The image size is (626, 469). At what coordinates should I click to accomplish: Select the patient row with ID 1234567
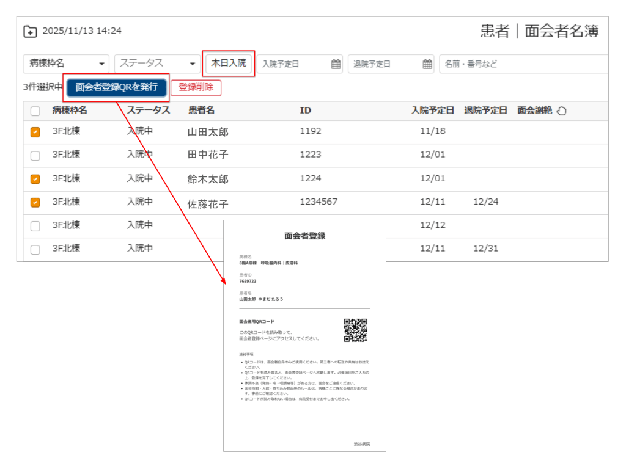pos(318,202)
